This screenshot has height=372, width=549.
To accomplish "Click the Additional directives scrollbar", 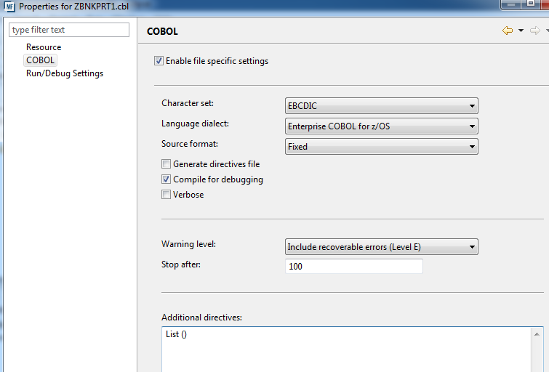I will [x=537, y=352].
